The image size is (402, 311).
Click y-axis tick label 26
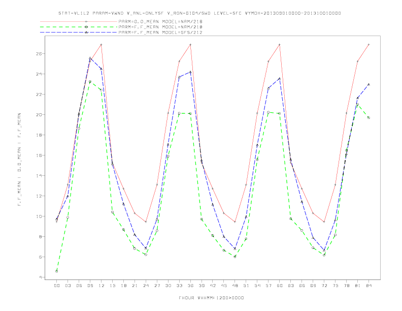pyautogui.click(x=39, y=54)
